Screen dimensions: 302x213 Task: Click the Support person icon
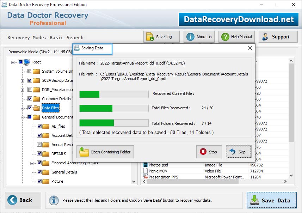[265, 37]
